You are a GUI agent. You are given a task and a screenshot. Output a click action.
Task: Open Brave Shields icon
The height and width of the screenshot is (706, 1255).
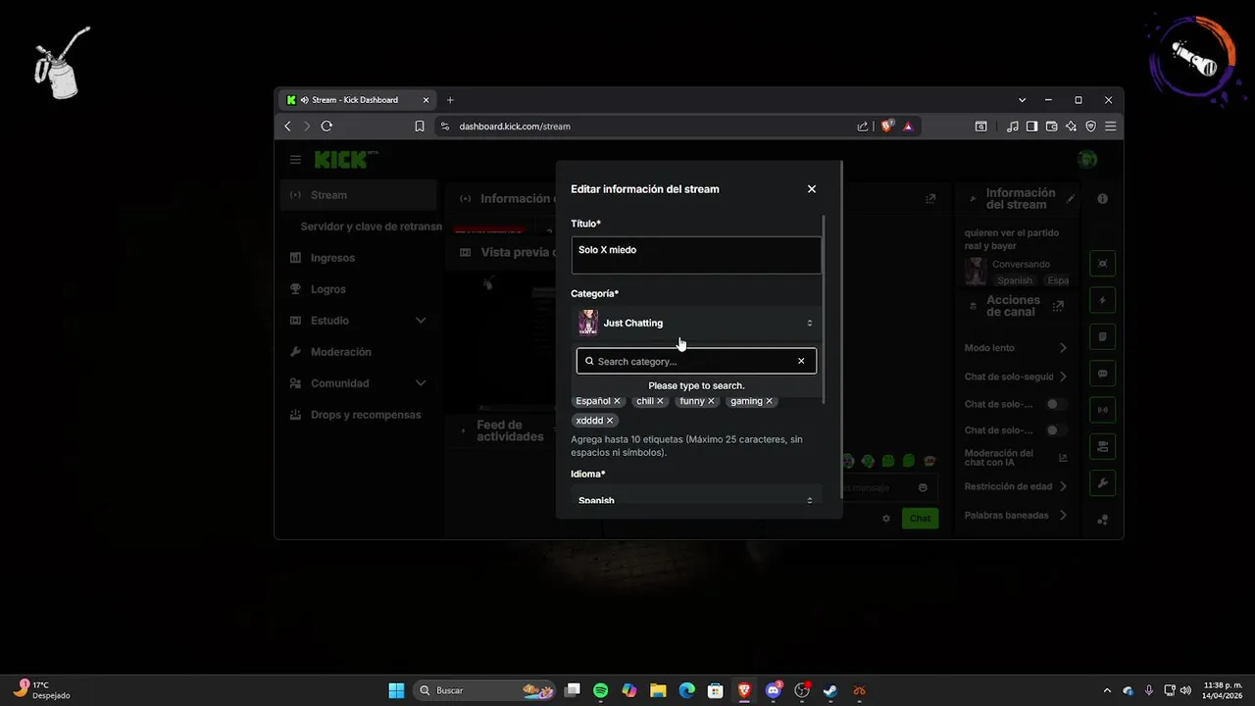(886, 126)
